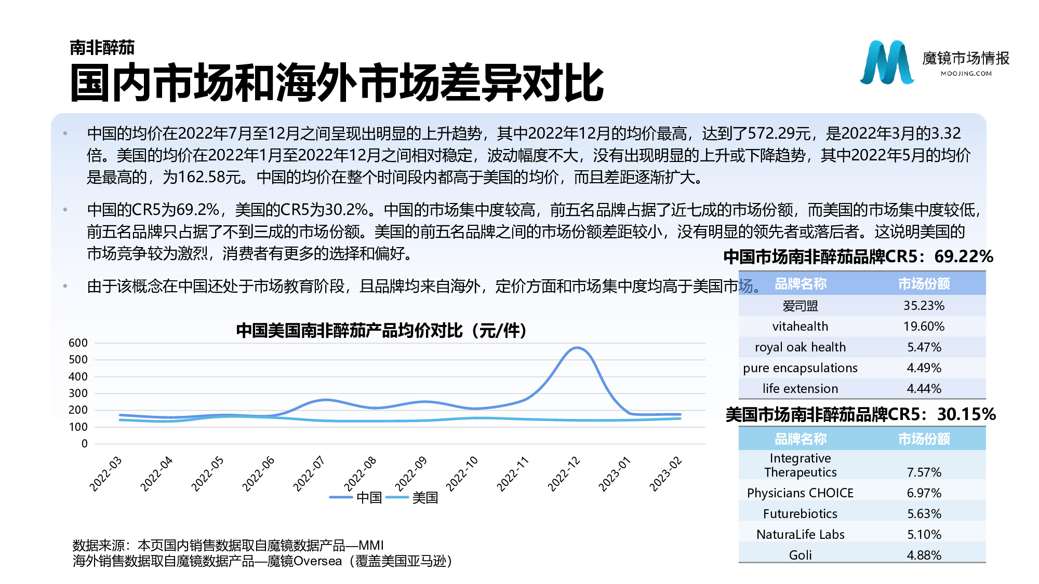Viewport: 1039px width, 584px height.
Task: Click the MOOJING.COM text under logo
Action: tap(966, 74)
